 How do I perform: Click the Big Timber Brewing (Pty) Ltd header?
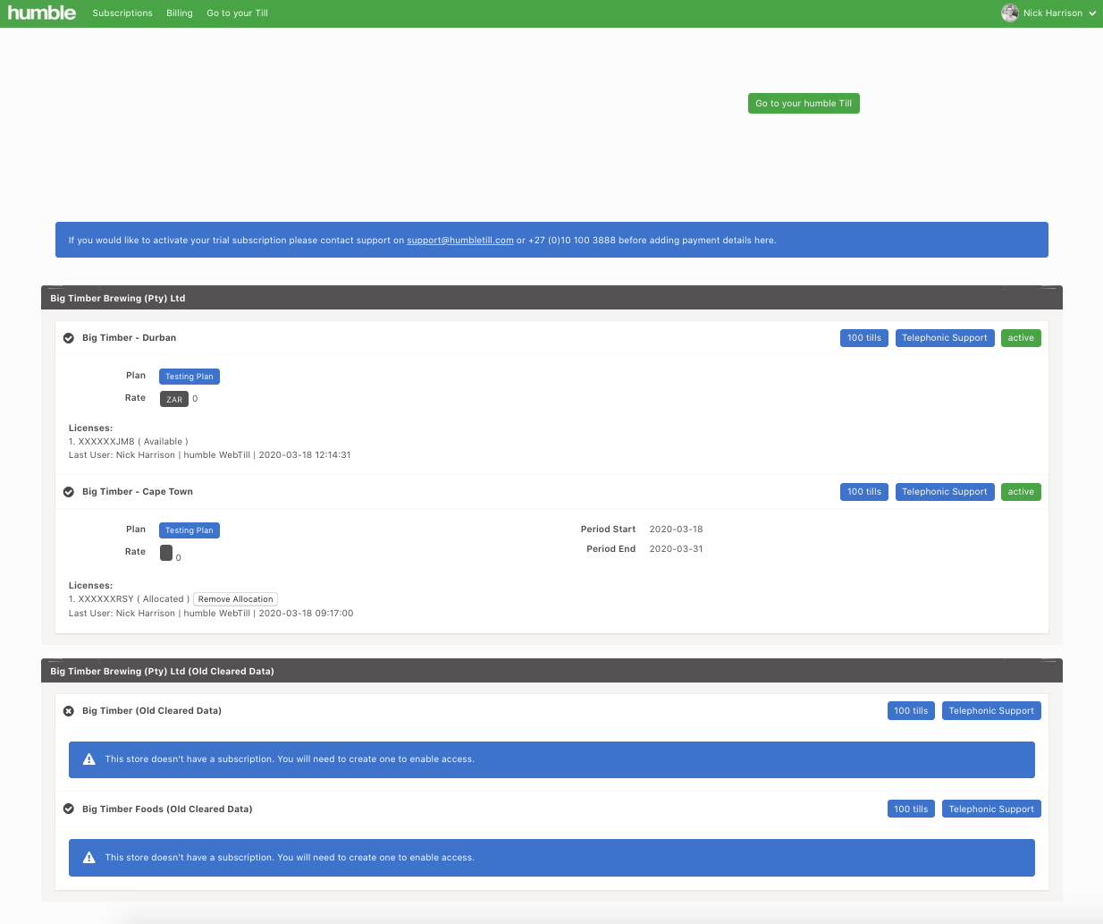551,298
